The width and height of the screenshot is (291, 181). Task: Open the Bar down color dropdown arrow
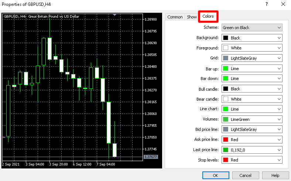[x=279, y=79]
